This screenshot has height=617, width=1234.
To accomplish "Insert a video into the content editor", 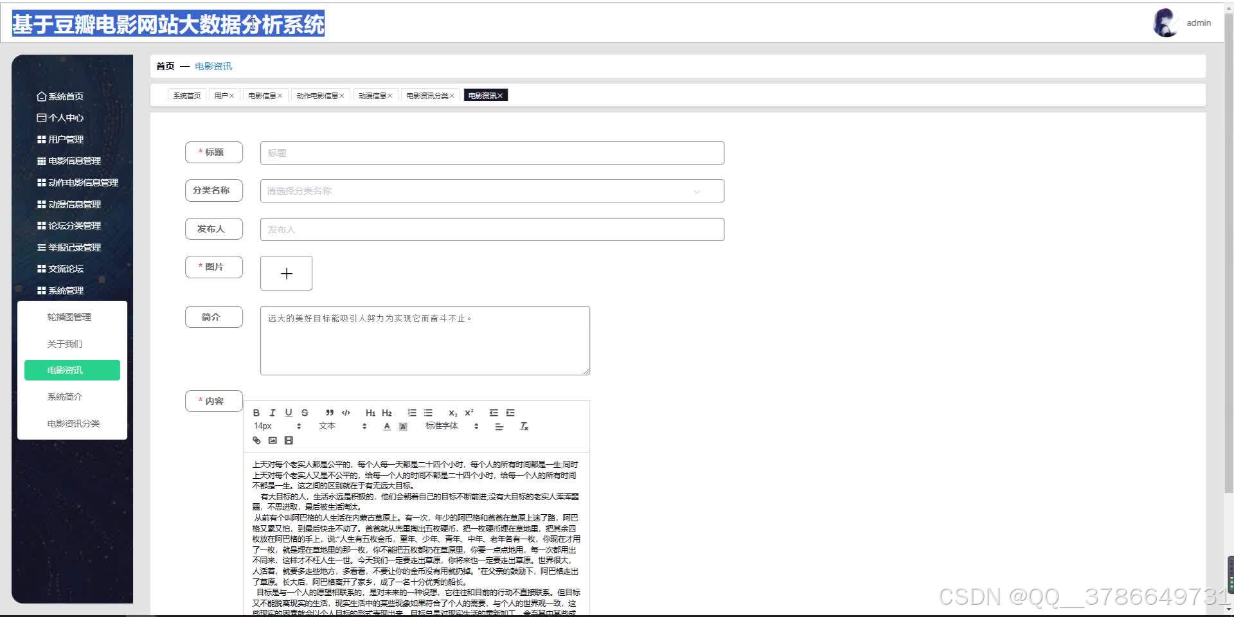I will tap(289, 440).
